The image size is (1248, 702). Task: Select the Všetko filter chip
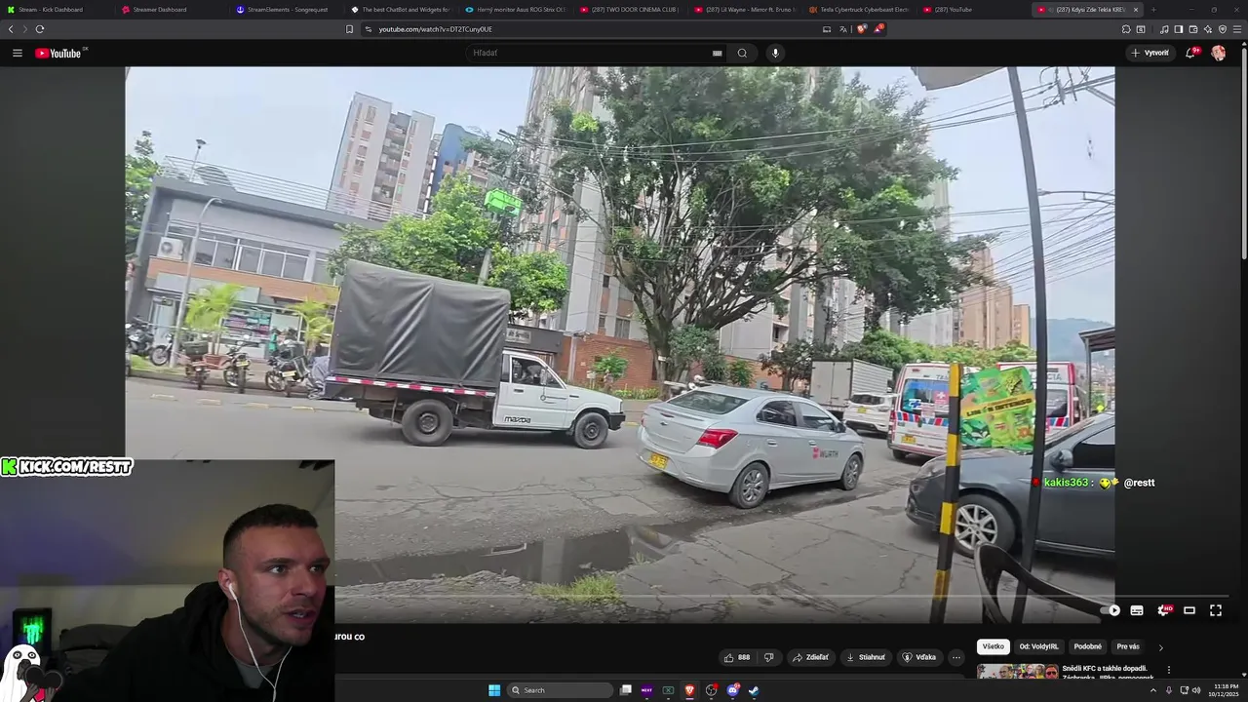pyautogui.click(x=993, y=646)
